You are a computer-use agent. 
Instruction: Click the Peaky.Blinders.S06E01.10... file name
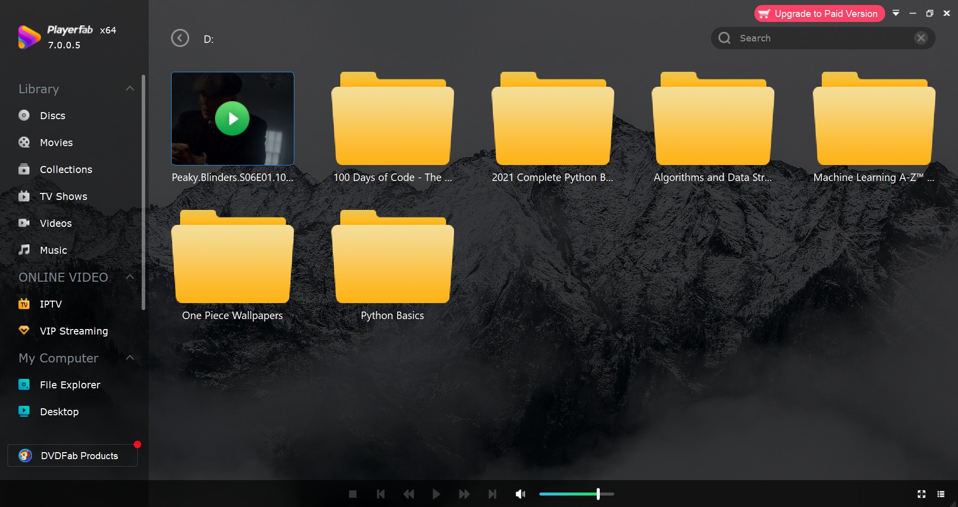click(233, 177)
